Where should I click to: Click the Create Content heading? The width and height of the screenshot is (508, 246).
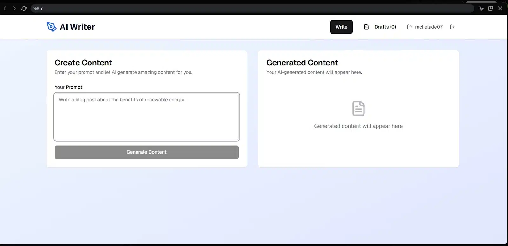click(x=83, y=63)
